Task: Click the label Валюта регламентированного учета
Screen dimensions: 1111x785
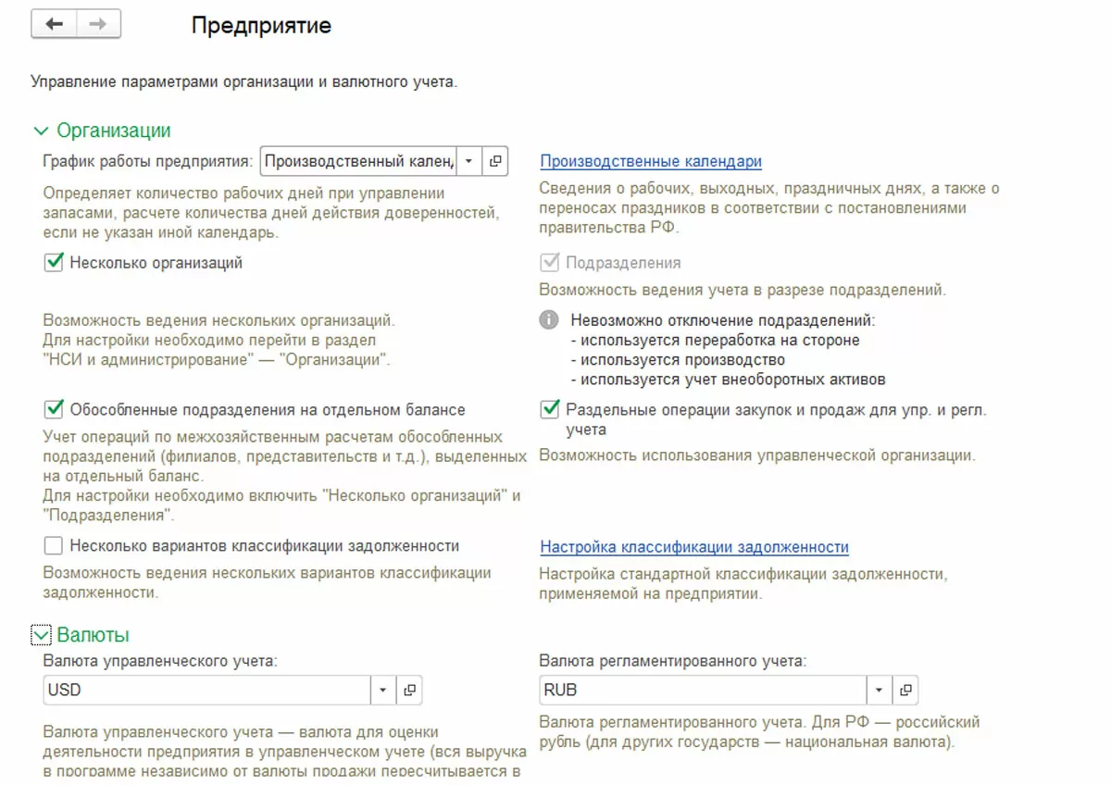Action: coord(673,661)
